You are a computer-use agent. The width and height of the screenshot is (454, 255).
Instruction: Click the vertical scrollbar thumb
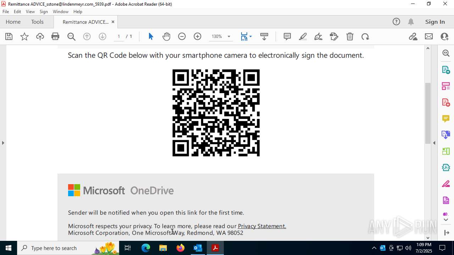click(x=428, y=113)
